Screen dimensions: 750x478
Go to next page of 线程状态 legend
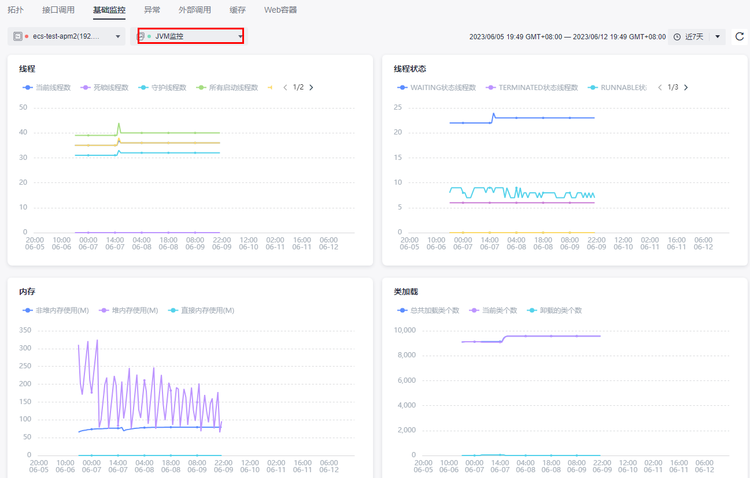686,88
